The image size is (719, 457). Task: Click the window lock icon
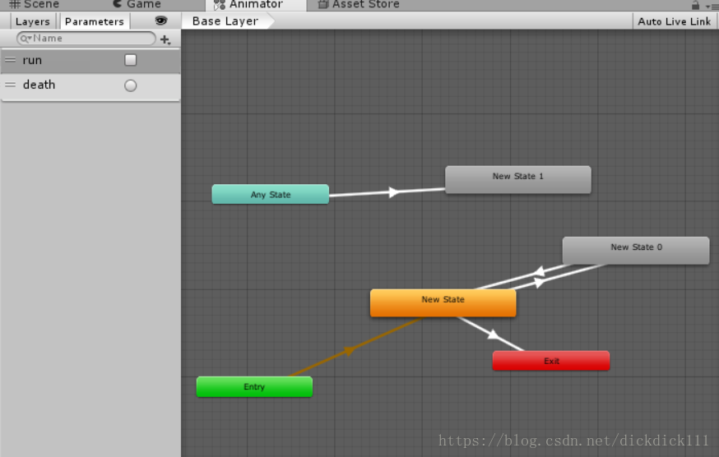695,5
